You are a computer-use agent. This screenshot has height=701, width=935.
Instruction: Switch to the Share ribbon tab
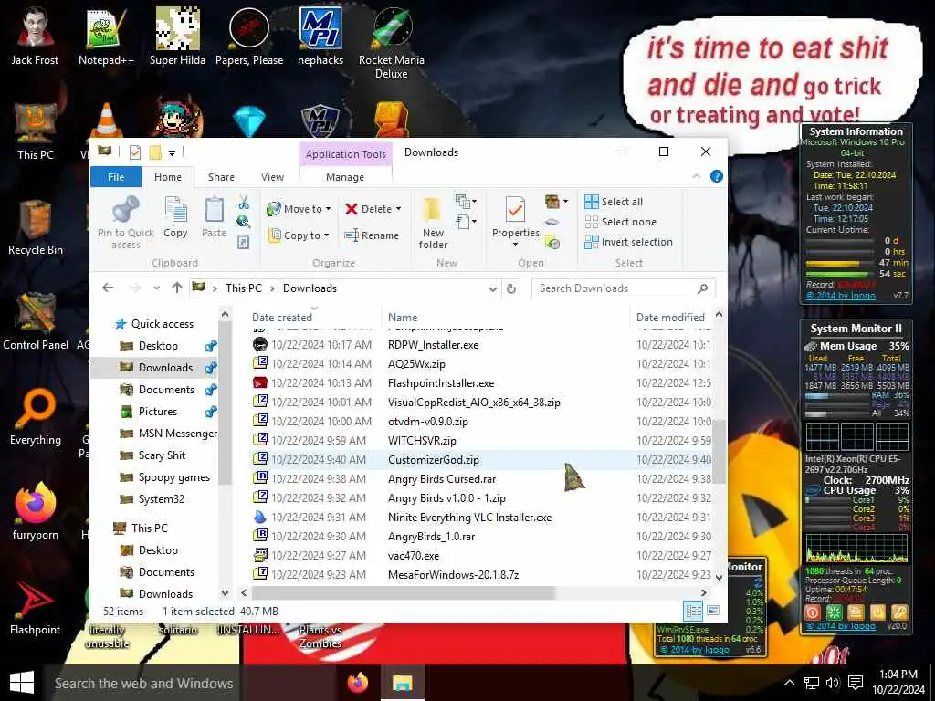[221, 177]
